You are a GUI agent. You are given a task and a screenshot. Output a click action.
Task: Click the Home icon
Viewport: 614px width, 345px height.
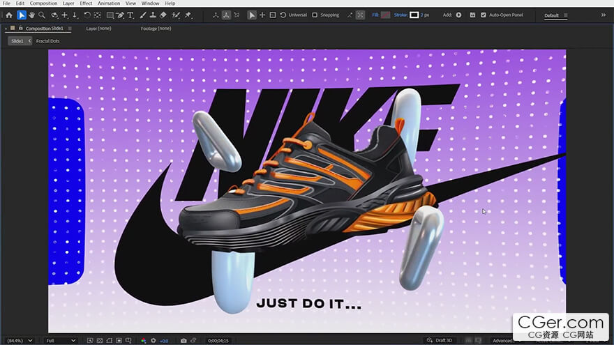pyautogui.click(x=8, y=15)
